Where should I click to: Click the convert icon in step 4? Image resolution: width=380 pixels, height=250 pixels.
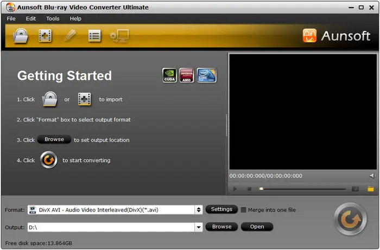(49, 160)
